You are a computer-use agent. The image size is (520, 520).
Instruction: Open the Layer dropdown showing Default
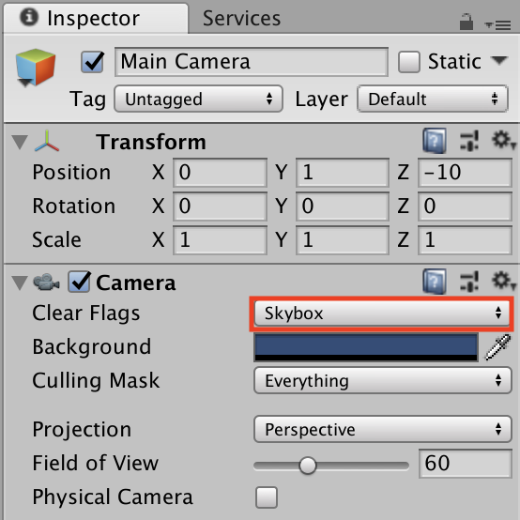tap(433, 99)
